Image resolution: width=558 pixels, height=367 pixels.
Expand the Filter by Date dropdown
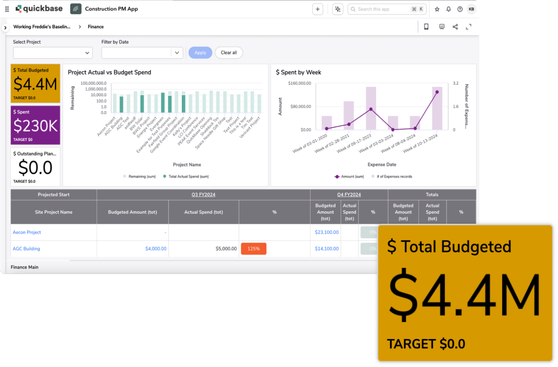pyautogui.click(x=142, y=52)
